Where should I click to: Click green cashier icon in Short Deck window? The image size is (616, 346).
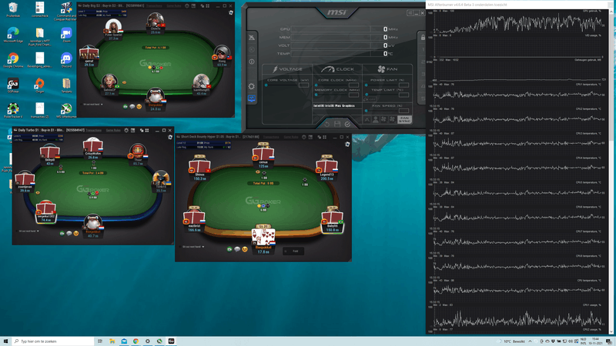pos(229,249)
